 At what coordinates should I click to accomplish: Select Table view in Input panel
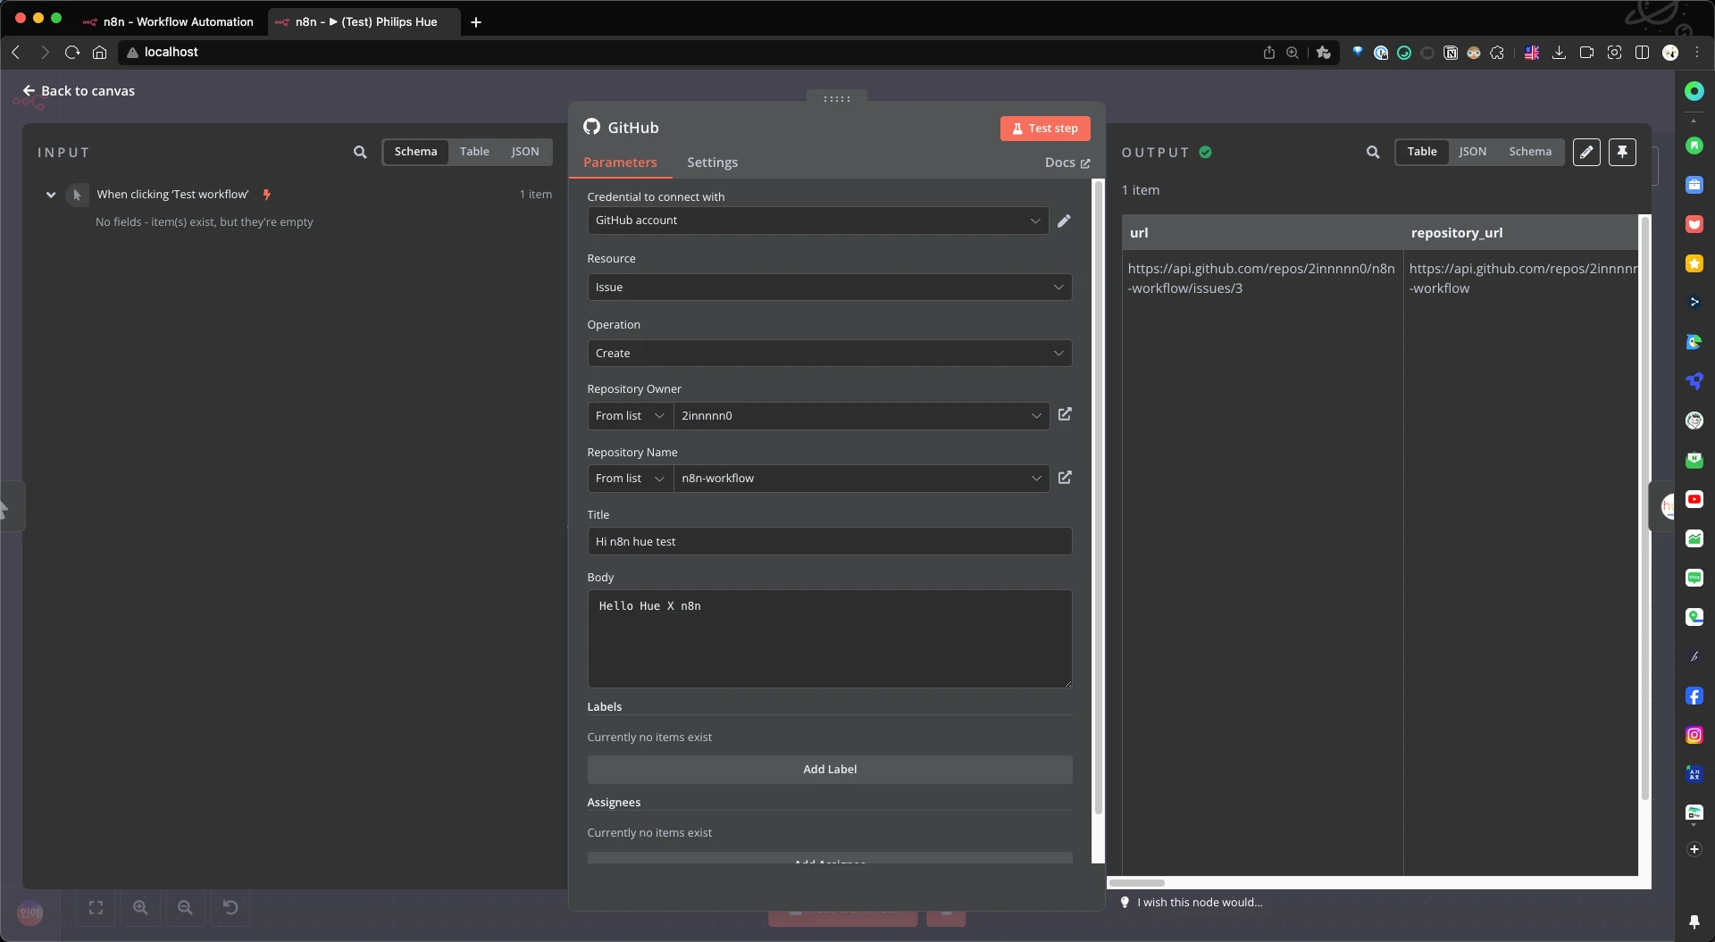474,151
